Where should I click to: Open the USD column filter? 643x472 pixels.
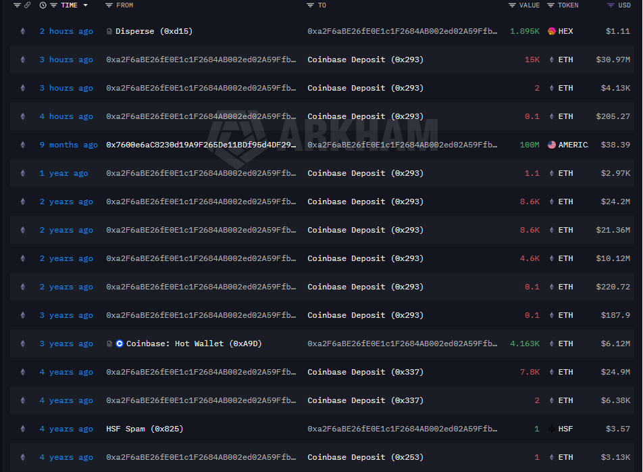pyautogui.click(x=611, y=5)
